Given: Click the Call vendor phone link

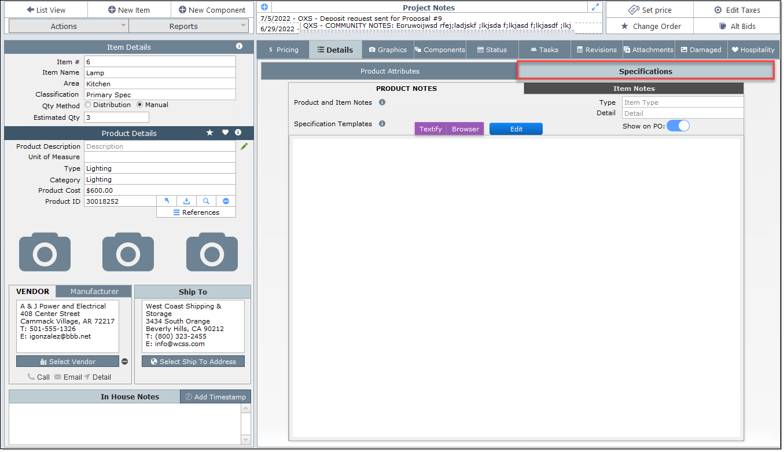Looking at the screenshot, I should coord(39,377).
